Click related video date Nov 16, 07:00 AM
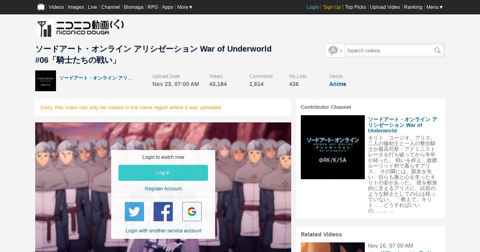This screenshot has height=252, width=480. click(390, 246)
